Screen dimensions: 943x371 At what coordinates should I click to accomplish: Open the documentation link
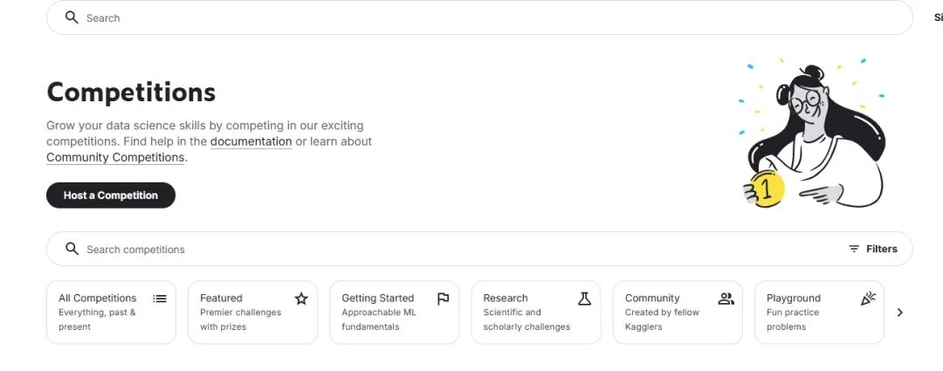tap(251, 141)
